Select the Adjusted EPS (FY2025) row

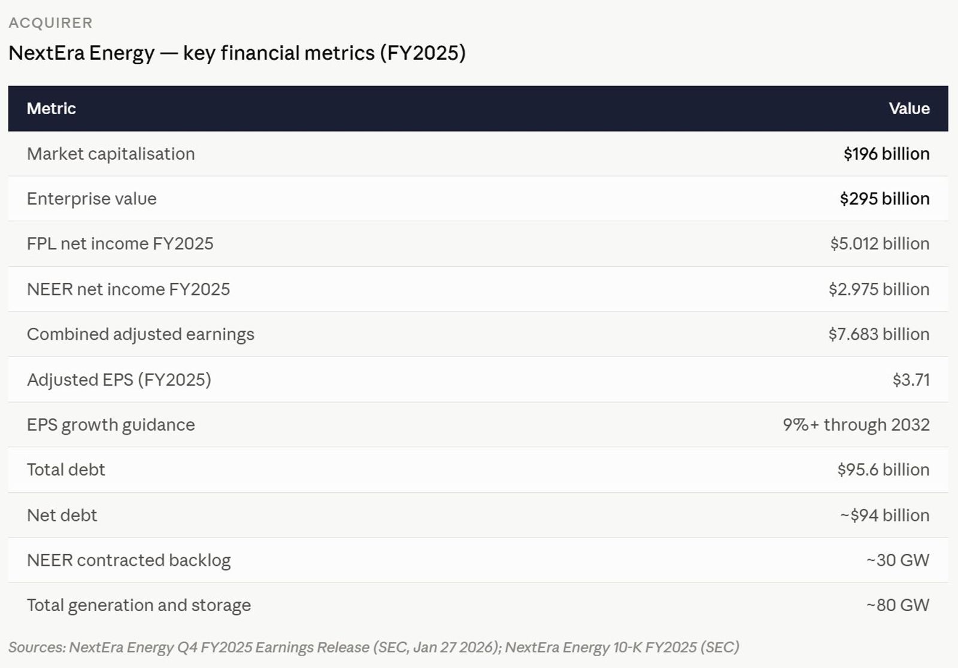click(x=478, y=379)
